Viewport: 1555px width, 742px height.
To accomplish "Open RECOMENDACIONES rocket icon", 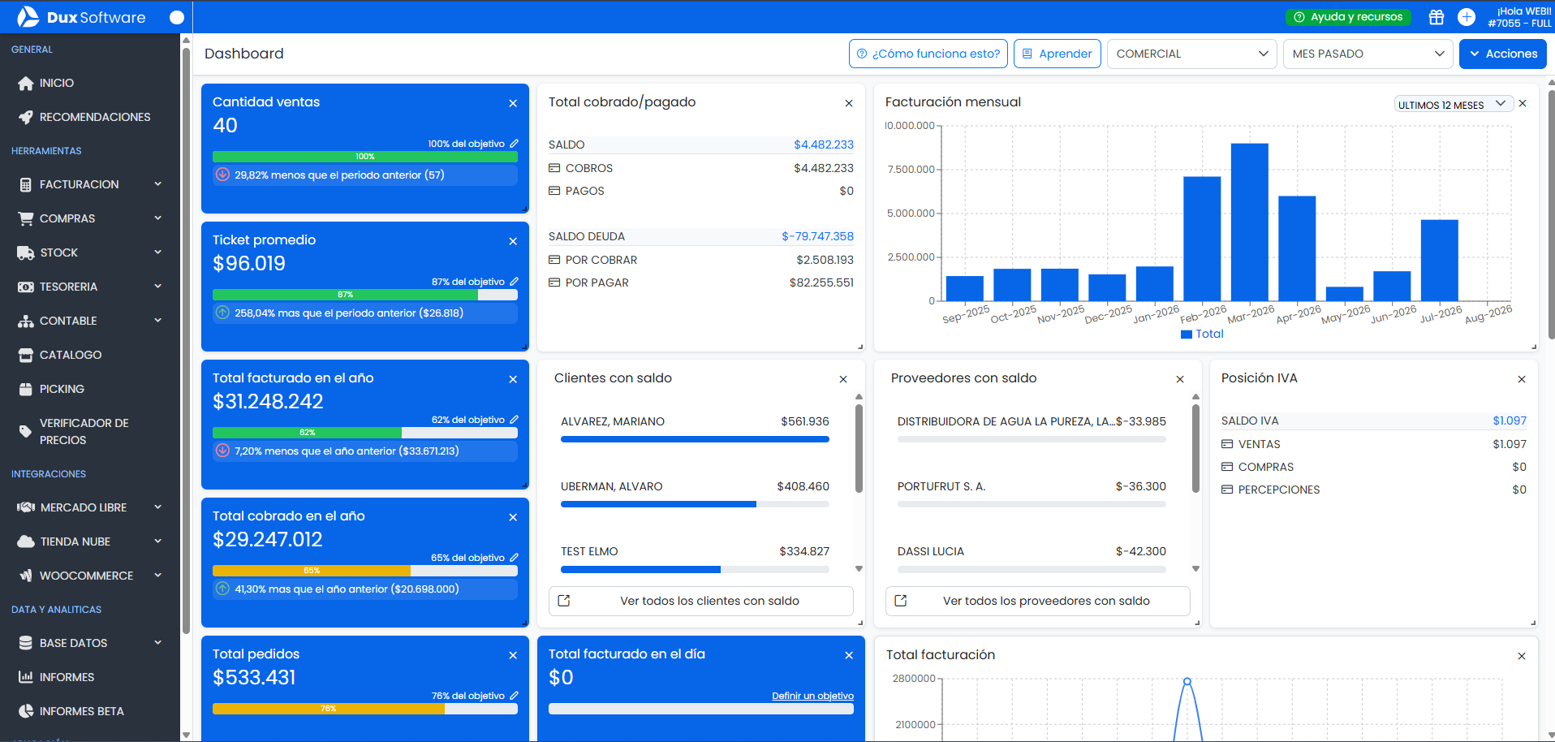I will point(26,117).
